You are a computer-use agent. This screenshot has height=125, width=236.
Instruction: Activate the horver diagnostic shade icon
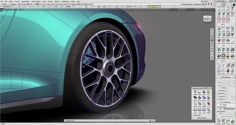(200, 98)
